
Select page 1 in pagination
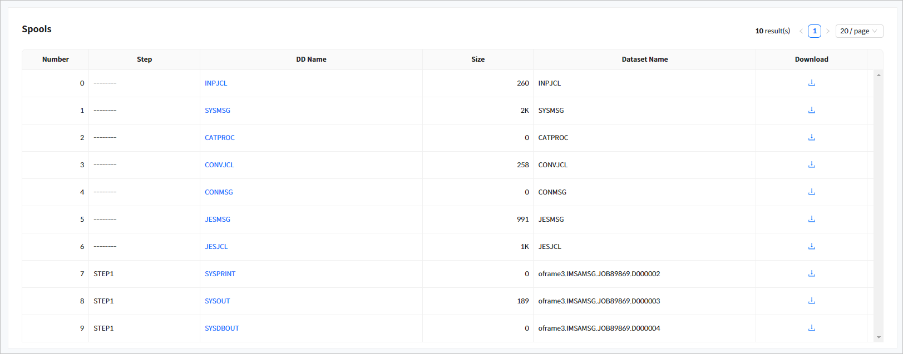click(x=815, y=31)
